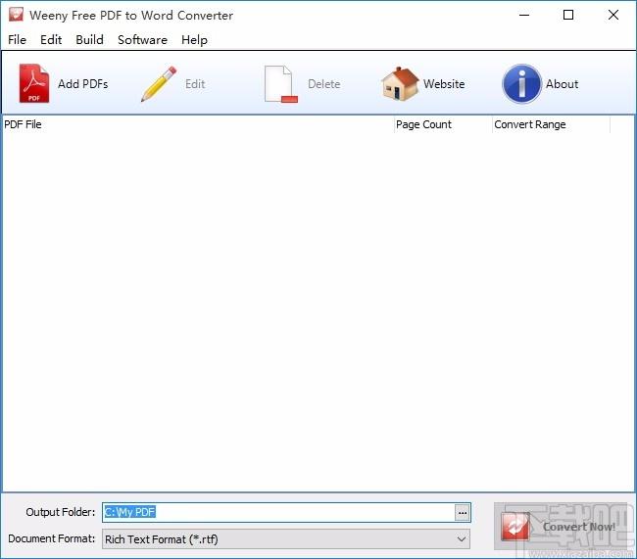The height and width of the screenshot is (559, 637).
Task: Click the app logo in title bar
Action: [x=16, y=15]
